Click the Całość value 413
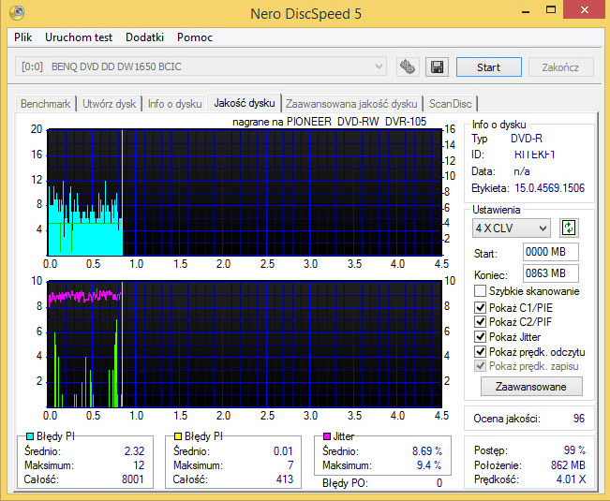Screen dimensions: 610x501 click(285, 479)
